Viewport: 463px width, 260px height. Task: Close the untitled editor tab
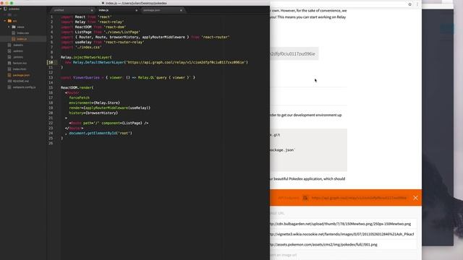point(92,10)
